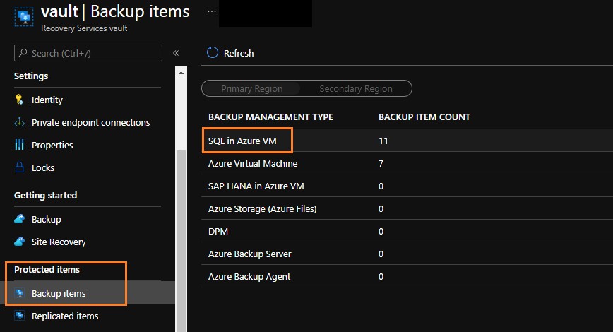Click the count 7 for Azure Virtual Machine
The image size is (613, 332).
point(381,163)
